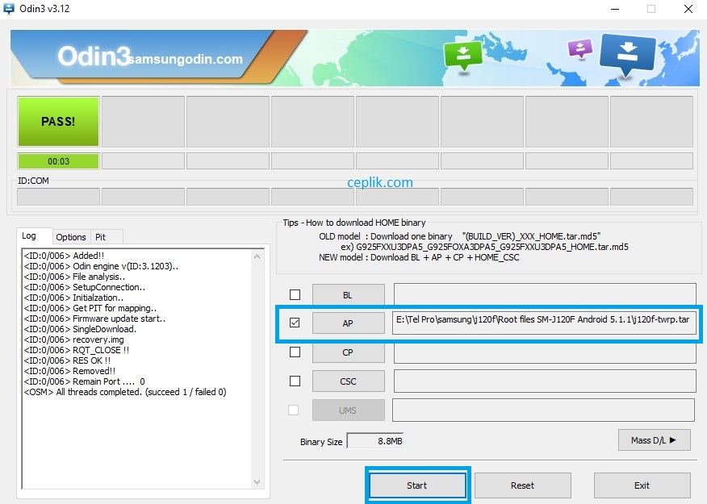The width and height of the screenshot is (707, 504).
Task: Click the 'Initialzation..' log line
Action: pyautogui.click(x=73, y=298)
